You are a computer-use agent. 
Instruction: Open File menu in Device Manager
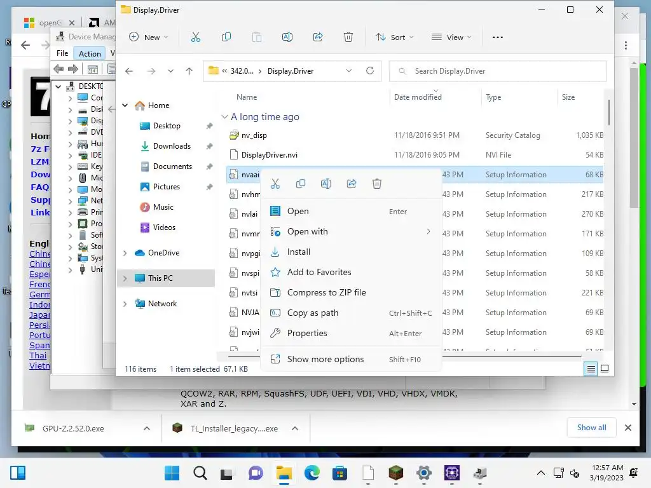pos(62,53)
